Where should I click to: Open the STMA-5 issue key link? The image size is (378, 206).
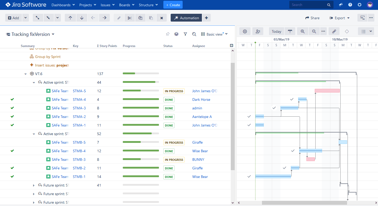[x=79, y=91]
